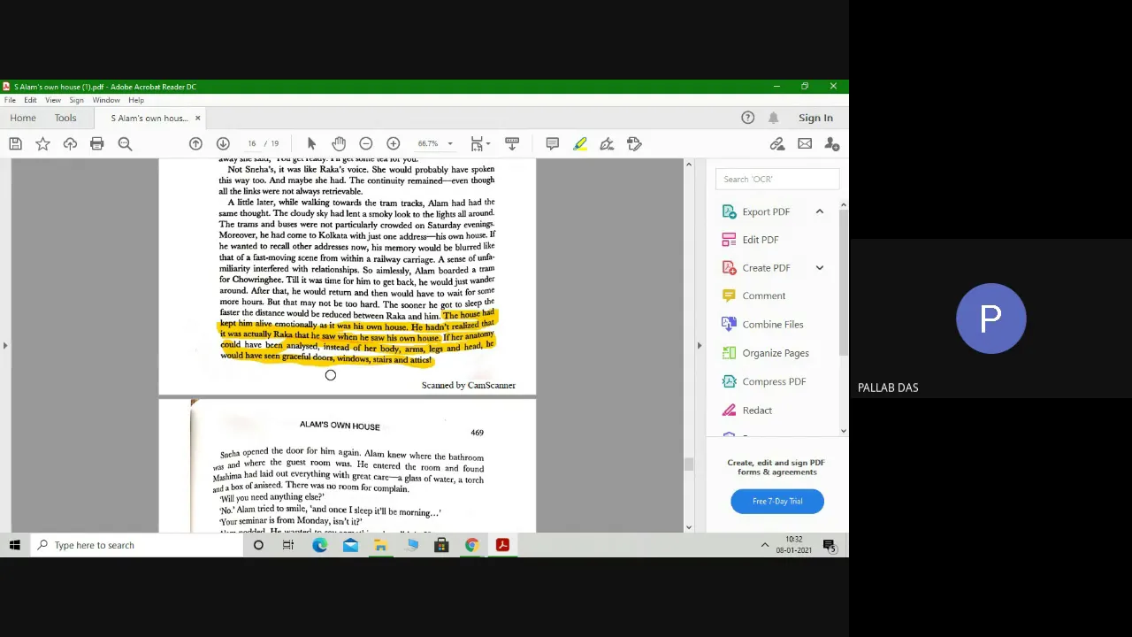Switch to the Home tab
The height and width of the screenshot is (637, 1132).
[23, 118]
